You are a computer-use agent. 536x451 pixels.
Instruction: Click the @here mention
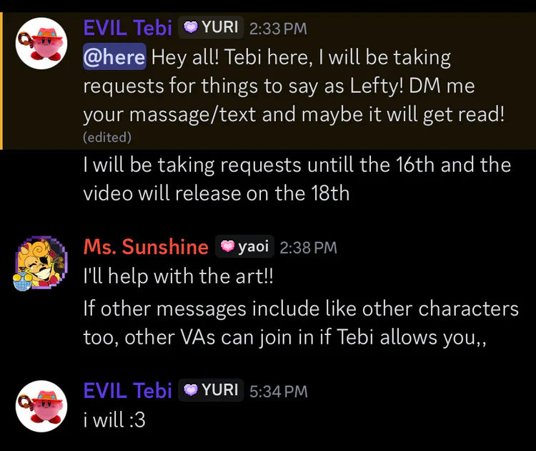(114, 56)
